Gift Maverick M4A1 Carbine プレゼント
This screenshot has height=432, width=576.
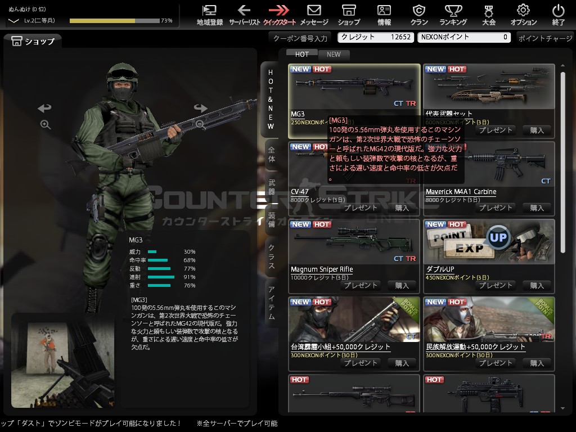[x=496, y=208]
